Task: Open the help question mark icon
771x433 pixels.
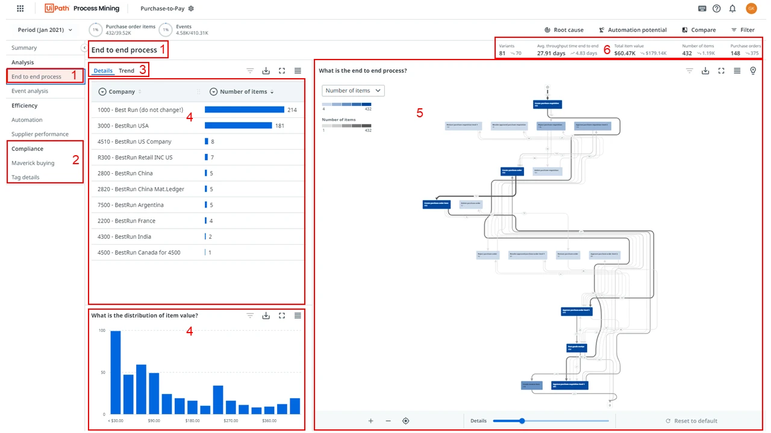Action: coord(717,8)
